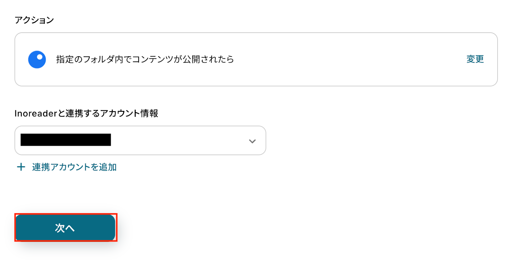Screen dimensions: 518x267
Task: Click the action text 指定のフォルダ内でコンテンツが公開されたら
Action: [x=145, y=59]
